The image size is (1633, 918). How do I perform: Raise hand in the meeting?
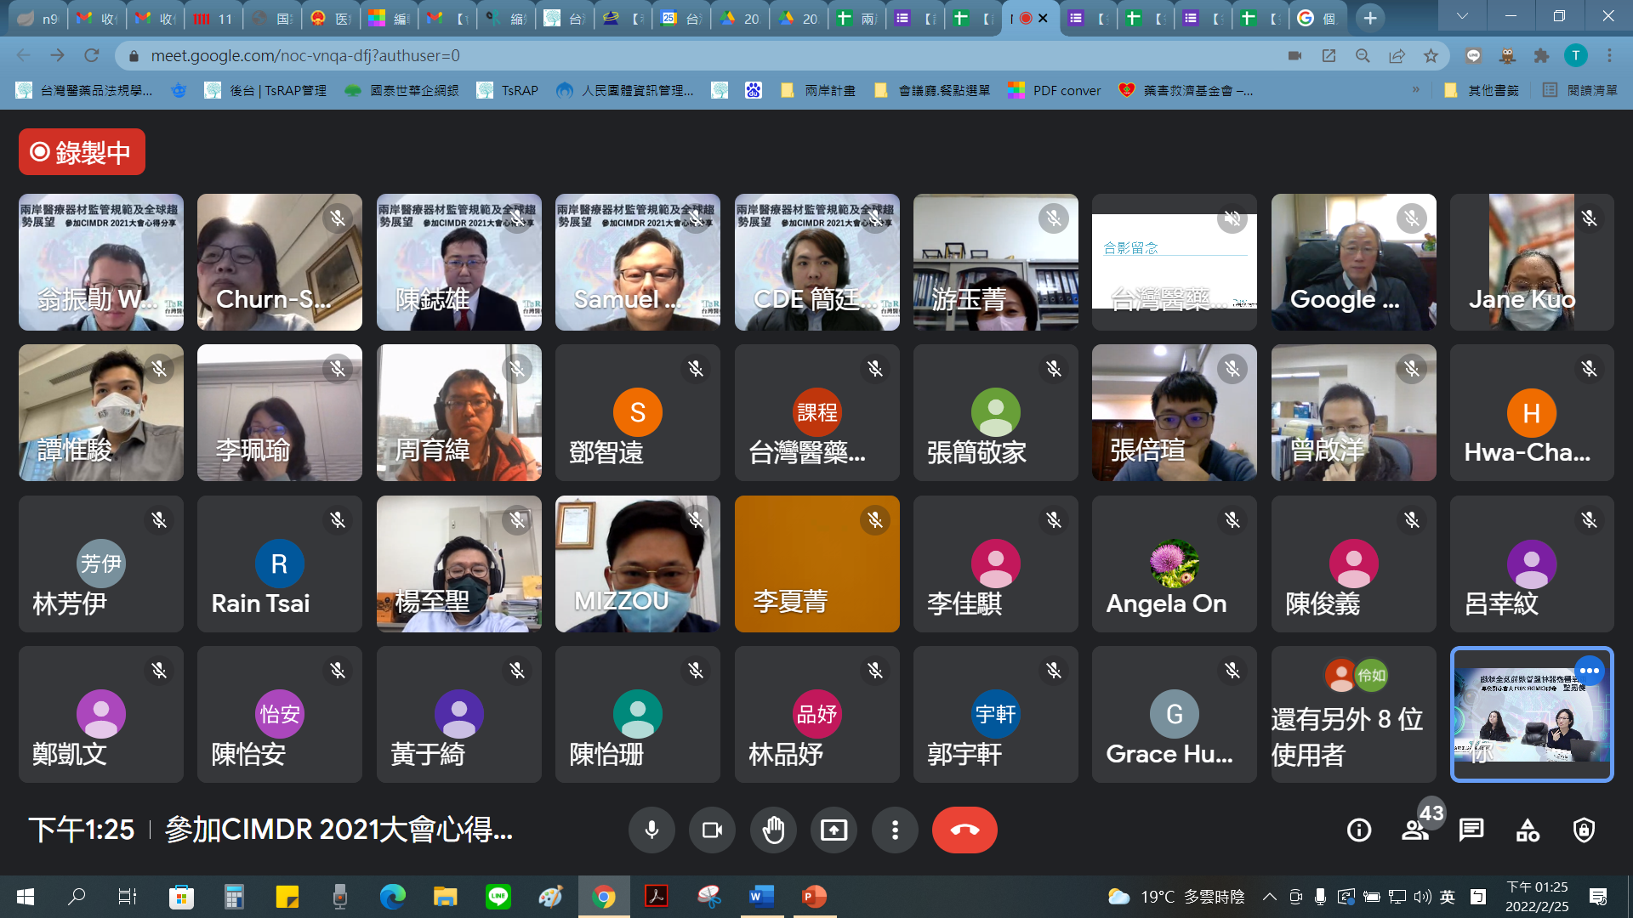tap(773, 830)
